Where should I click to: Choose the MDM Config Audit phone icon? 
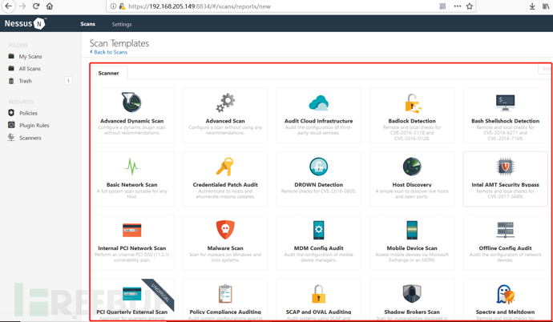318,230
